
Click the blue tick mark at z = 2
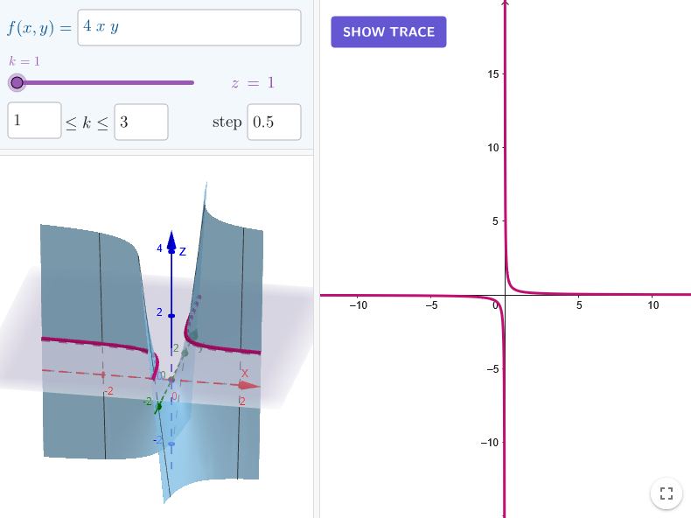pyautogui.click(x=171, y=315)
